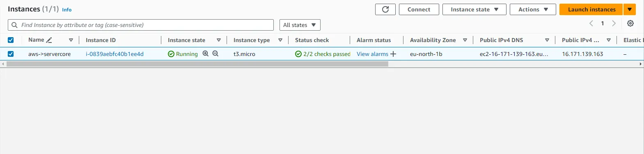Open table preferences gear icon

click(630, 23)
